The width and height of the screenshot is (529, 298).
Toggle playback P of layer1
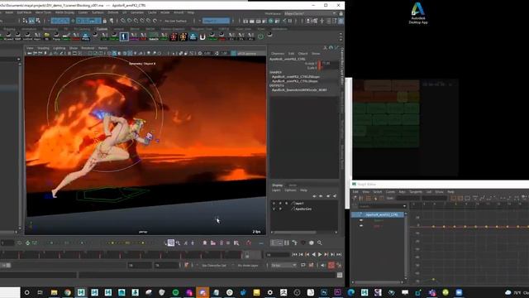pyautogui.click(x=280, y=204)
